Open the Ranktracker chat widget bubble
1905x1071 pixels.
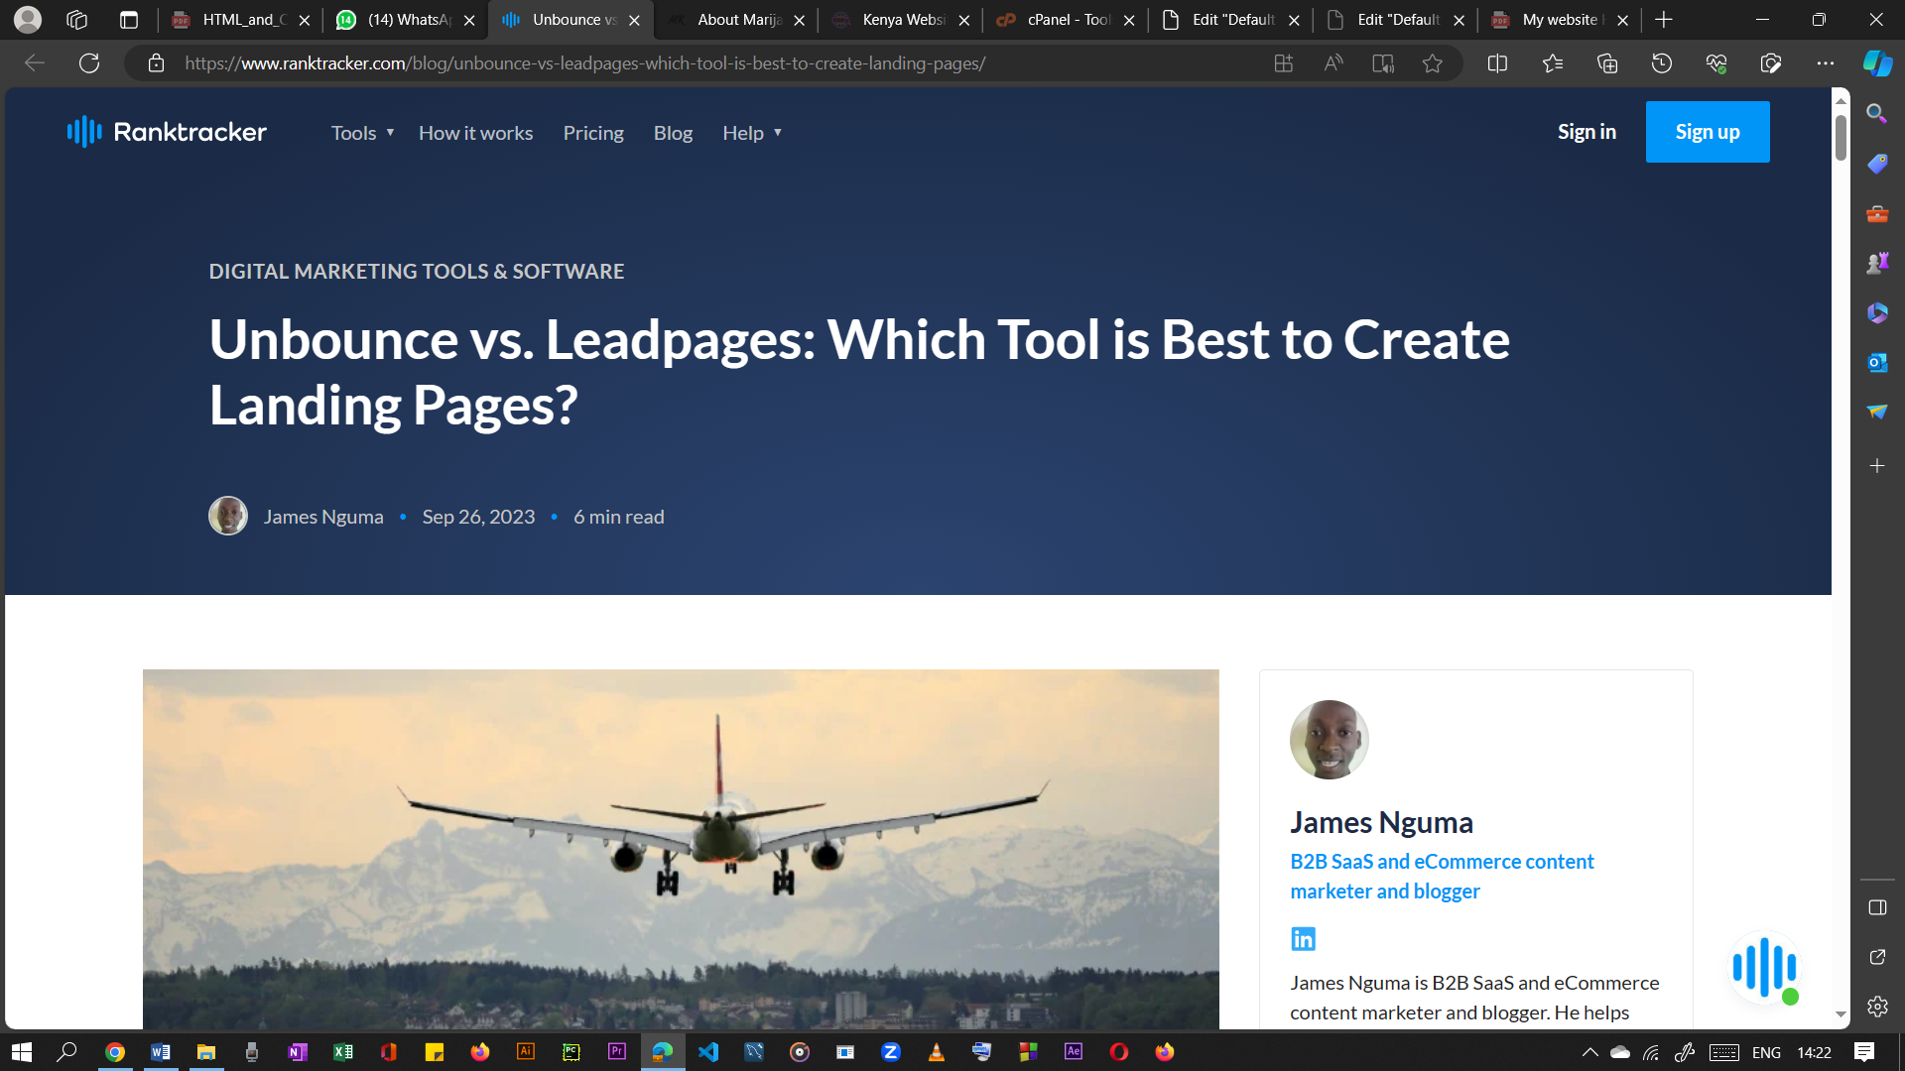(1764, 968)
